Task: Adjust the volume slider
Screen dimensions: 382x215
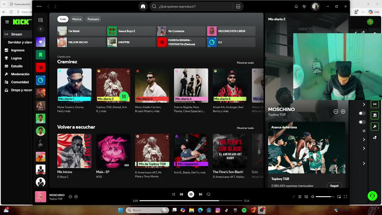Action: click(x=325, y=197)
